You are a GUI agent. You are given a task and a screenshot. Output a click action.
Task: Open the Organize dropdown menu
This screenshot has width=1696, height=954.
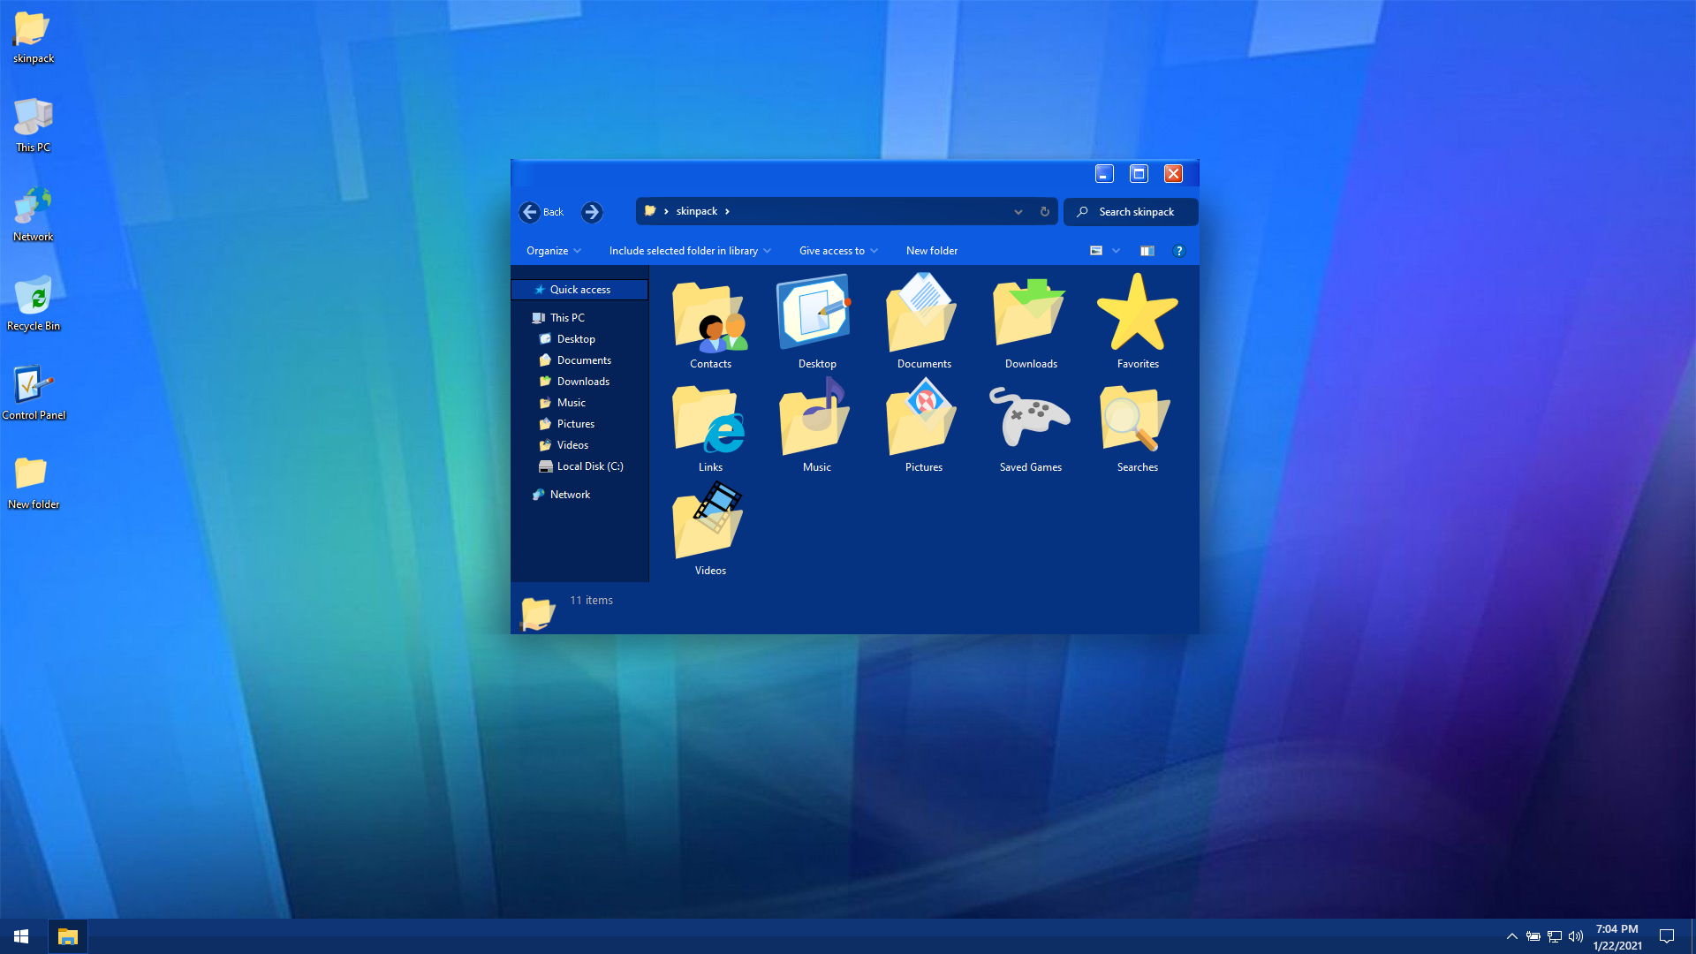[554, 251]
